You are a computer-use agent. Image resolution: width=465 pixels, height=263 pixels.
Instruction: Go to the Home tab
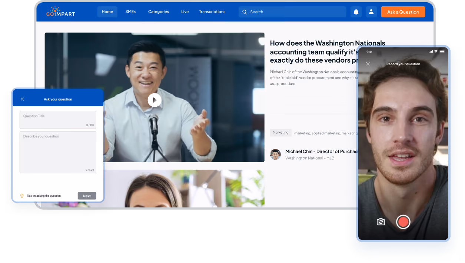107,12
